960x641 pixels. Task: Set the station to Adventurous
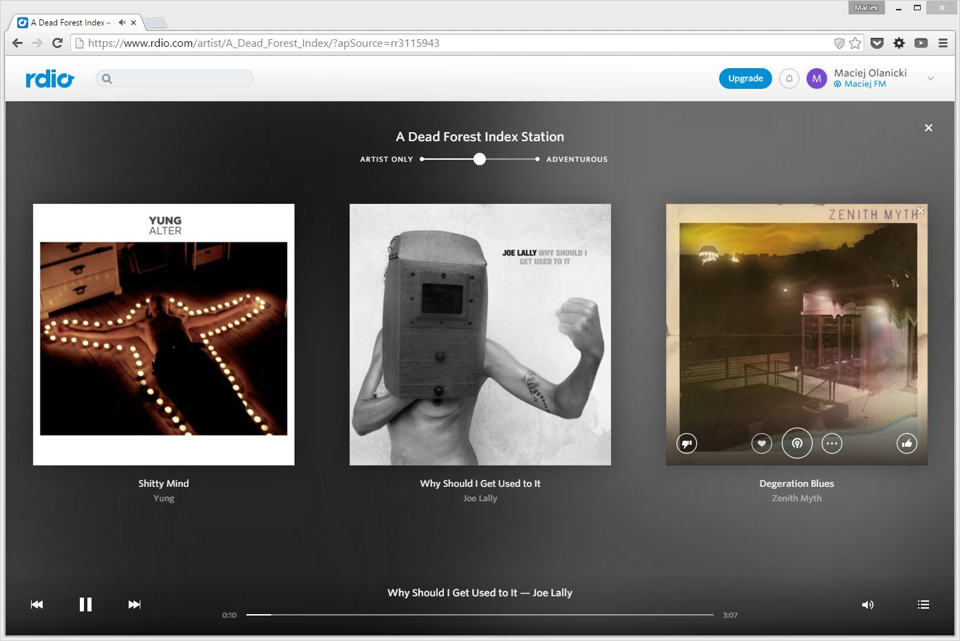click(577, 159)
